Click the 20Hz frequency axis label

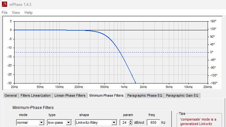(x=15, y=87)
